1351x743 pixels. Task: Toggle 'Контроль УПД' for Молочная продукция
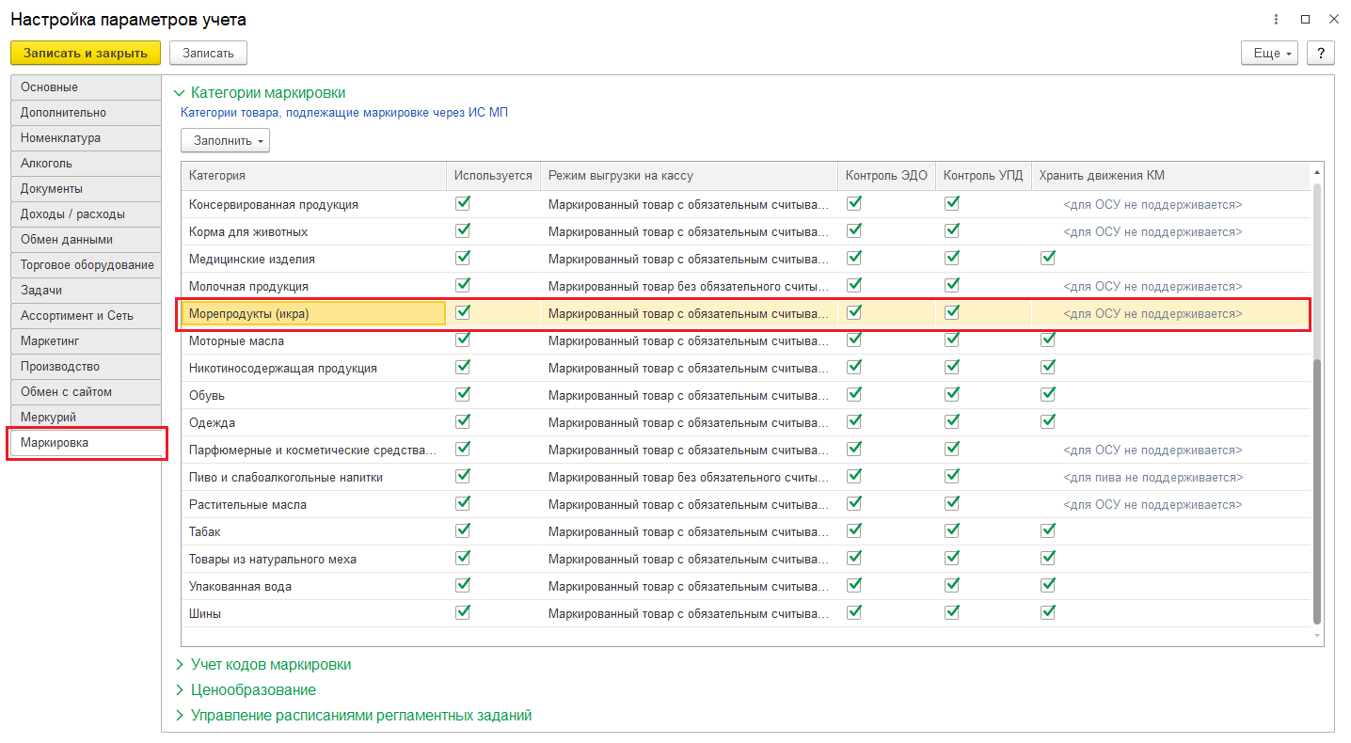click(x=952, y=285)
